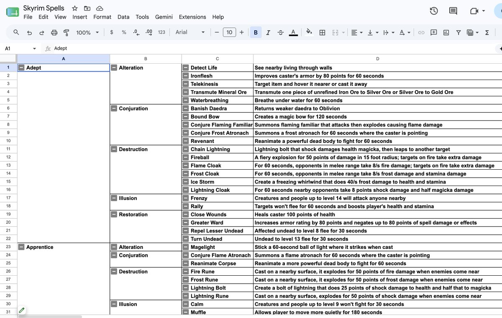502x318 pixels.
Task: Increase decimal places
Action: click(x=149, y=32)
